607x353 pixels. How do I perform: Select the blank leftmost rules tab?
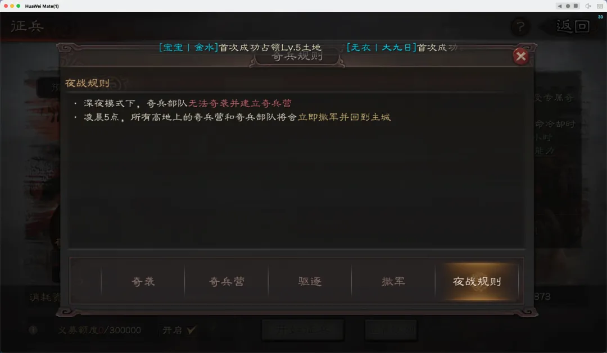[x=85, y=282]
